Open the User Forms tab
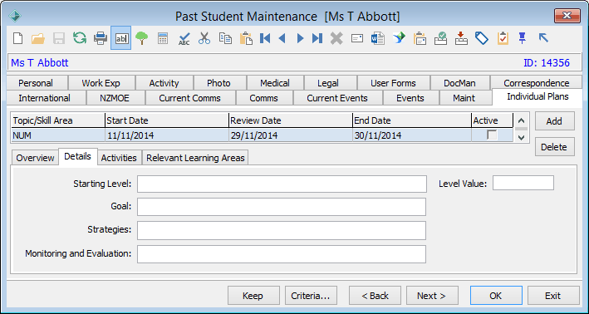The height and width of the screenshot is (314, 589). pyautogui.click(x=393, y=83)
